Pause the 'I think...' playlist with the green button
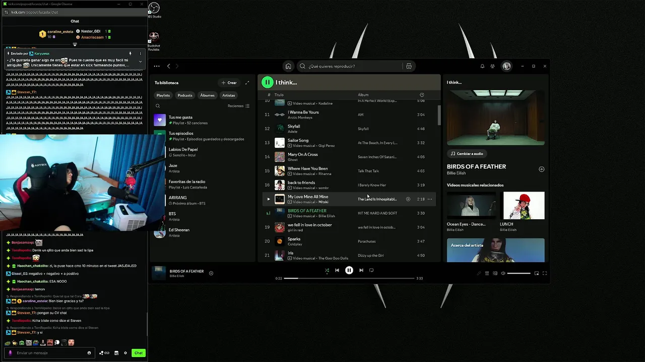Screen dimensions: 645x362 268,82
